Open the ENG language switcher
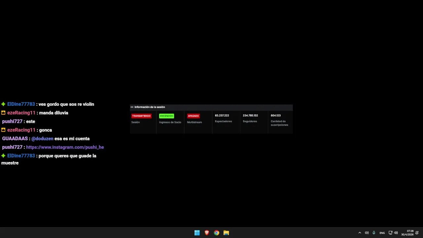Image resolution: width=423 pixels, height=238 pixels. pos(382,233)
